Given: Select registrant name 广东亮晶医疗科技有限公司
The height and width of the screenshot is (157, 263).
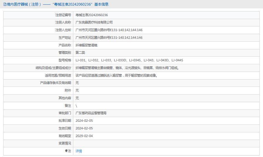Looking at the screenshot, I should (x=94, y=22).
